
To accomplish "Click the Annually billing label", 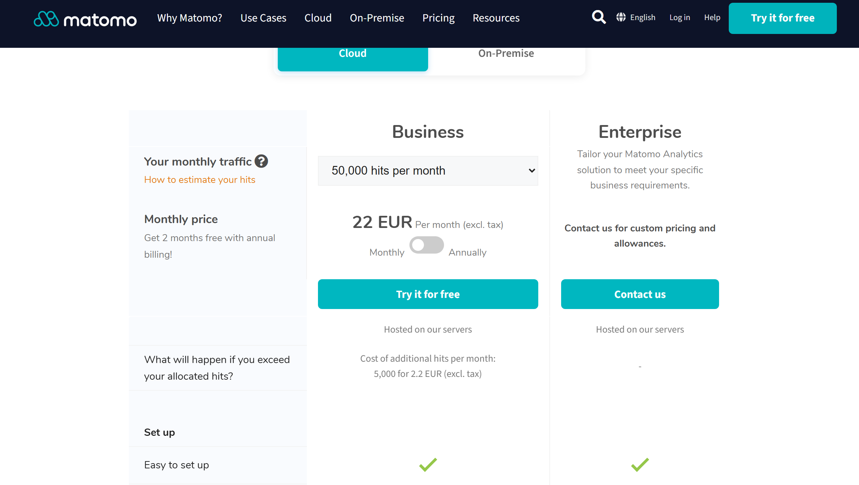I will (468, 252).
